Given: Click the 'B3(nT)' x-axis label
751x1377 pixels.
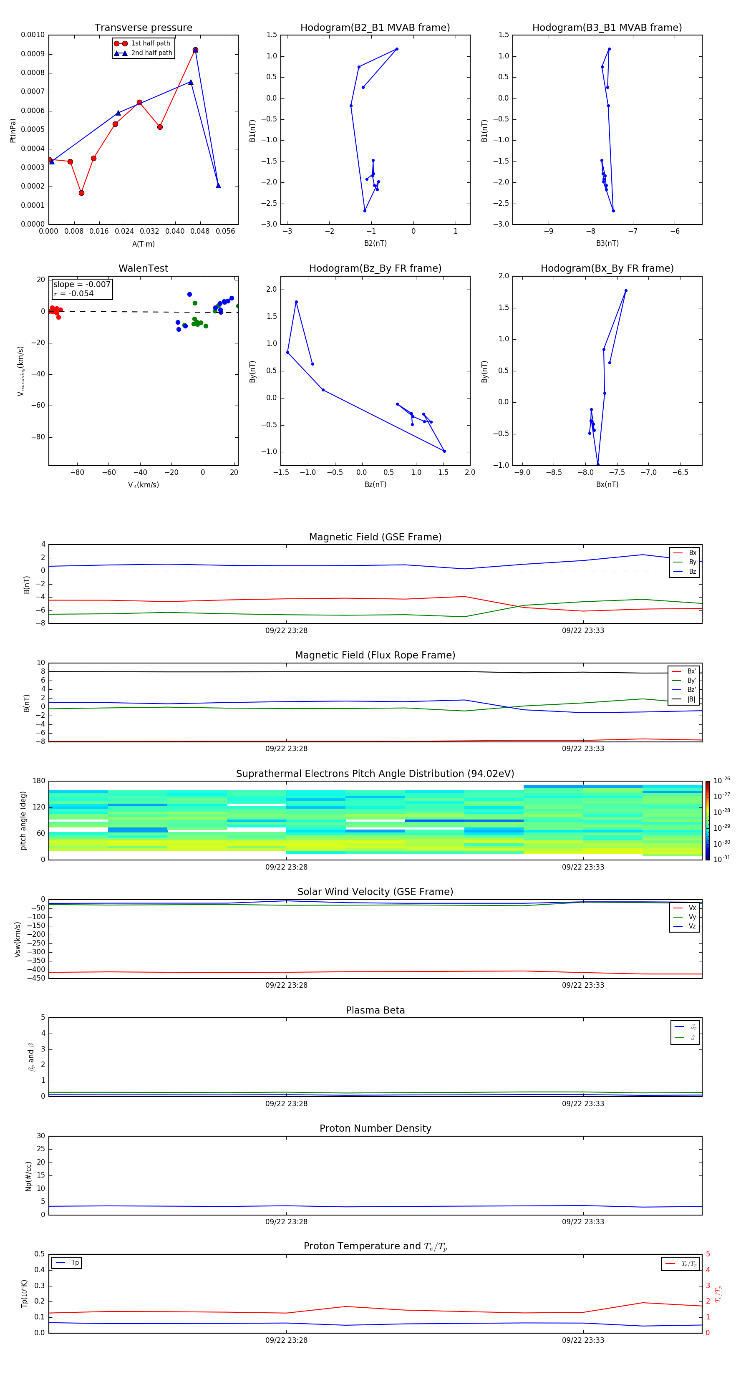Looking at the screenshot, I should click(x=607, y=243).
